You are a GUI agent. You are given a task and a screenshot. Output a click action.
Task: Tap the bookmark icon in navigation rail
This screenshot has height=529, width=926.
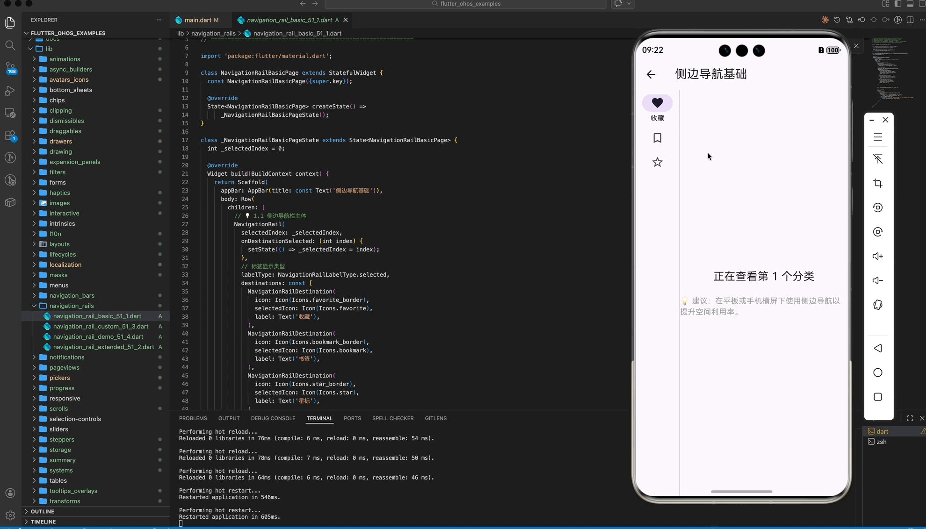pos(657,138)
